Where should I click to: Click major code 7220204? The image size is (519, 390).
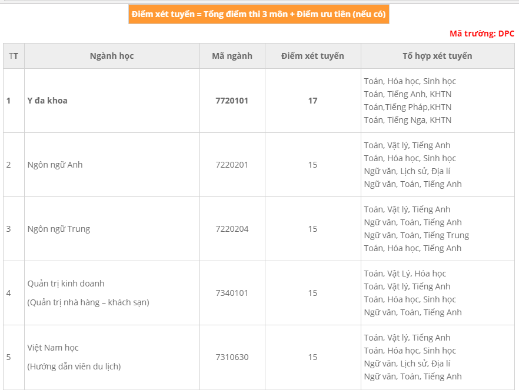point(232,229)
